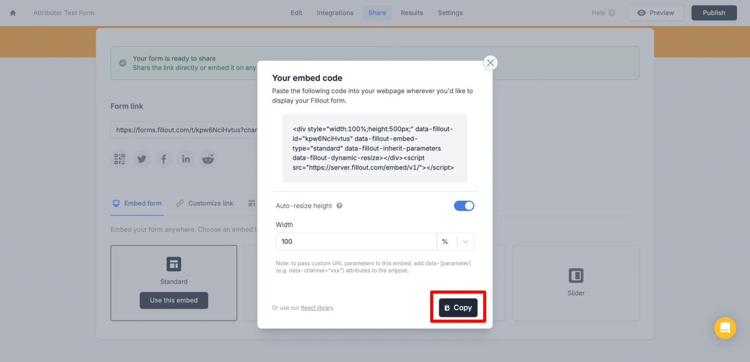Open the Auto-resize height info tooltip
Image resolution: width=750 pixels, height=362 pixels.
pos(339,206)
